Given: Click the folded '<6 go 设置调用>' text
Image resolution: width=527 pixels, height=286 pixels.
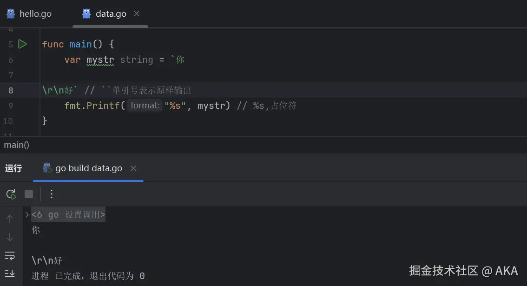Looking at the screenshot, I should (68, 214).
